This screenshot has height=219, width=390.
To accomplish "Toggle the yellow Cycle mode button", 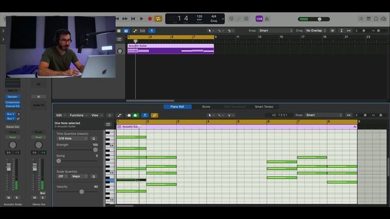I will [158, 19].
